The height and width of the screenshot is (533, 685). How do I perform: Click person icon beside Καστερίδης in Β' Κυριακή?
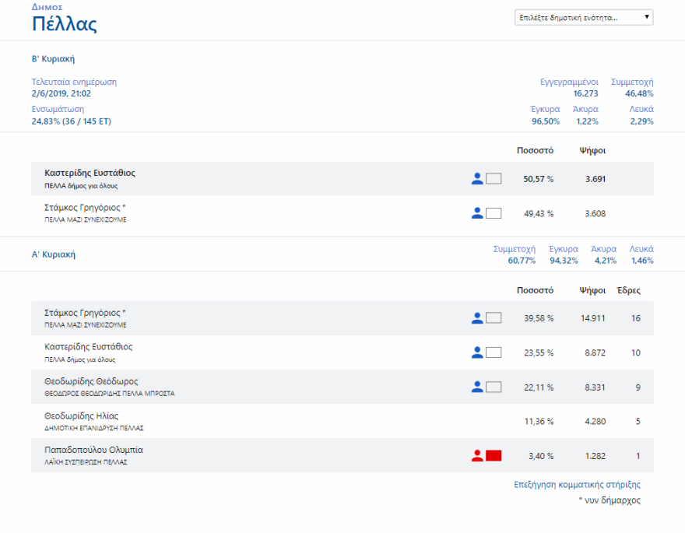tap(477, 179)
